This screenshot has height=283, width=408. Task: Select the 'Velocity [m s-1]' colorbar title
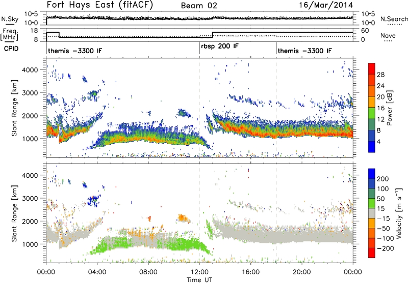click(x=398, y=214)
